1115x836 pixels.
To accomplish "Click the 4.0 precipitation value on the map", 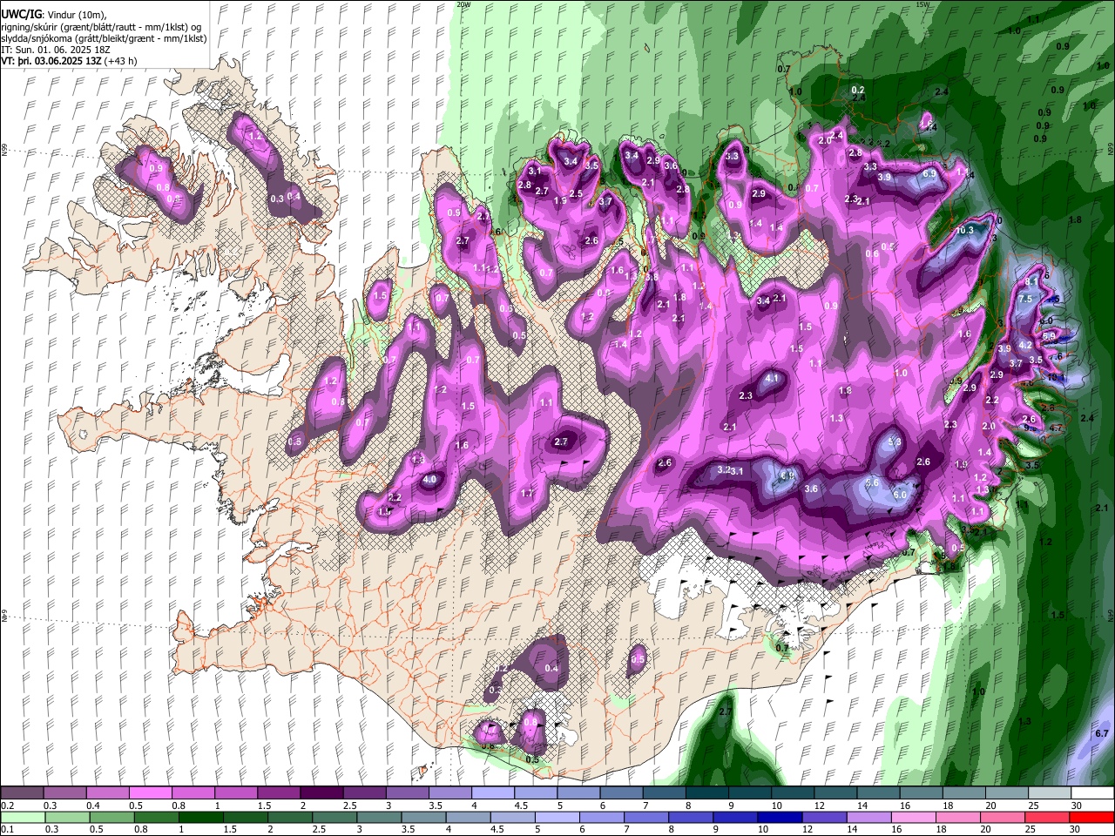I will tap(429, 480).
